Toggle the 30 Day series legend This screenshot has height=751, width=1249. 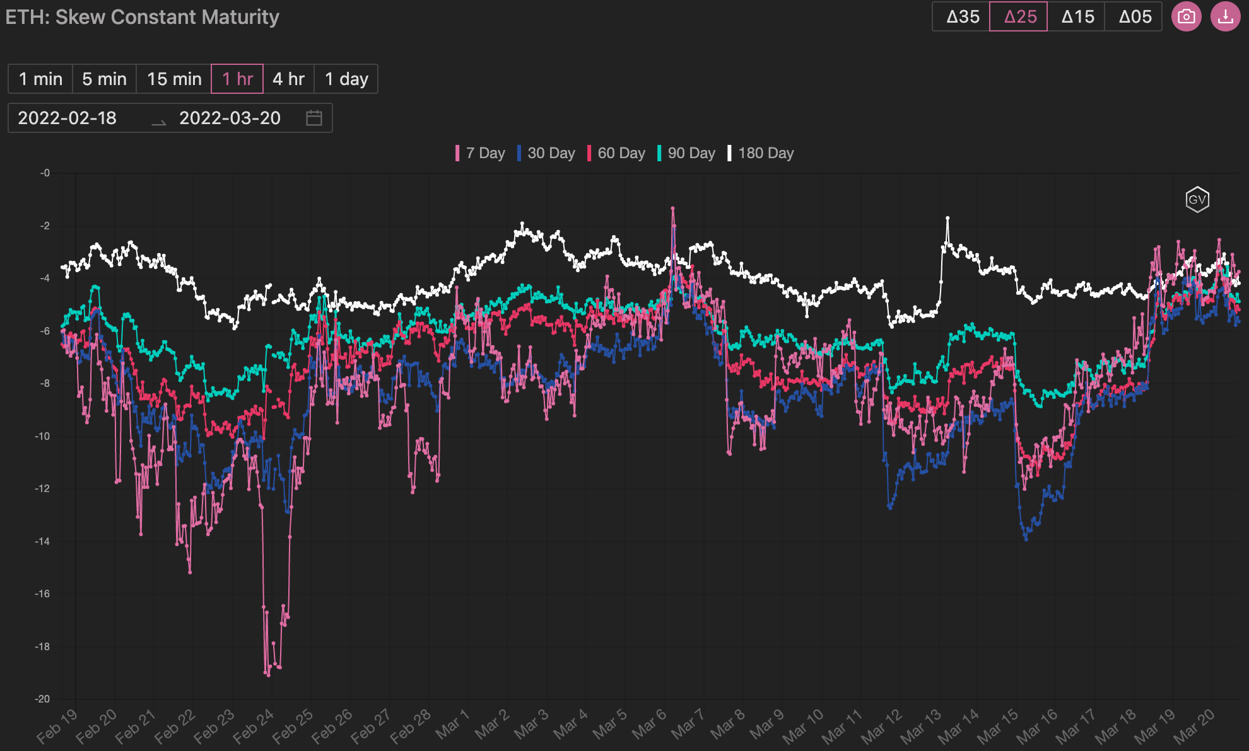point(546,153)
